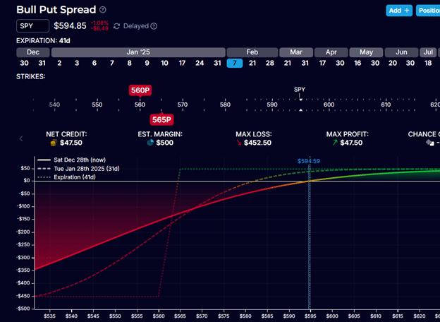The width and height of the screenshot is (440, 322).
Task: Select the Jun month group
Action: click(401, 52)
